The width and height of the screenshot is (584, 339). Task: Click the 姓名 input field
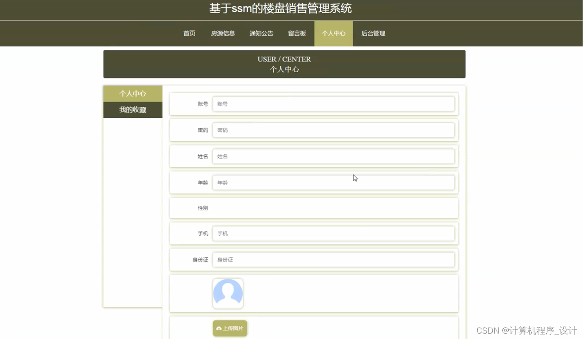click(334, 156)
